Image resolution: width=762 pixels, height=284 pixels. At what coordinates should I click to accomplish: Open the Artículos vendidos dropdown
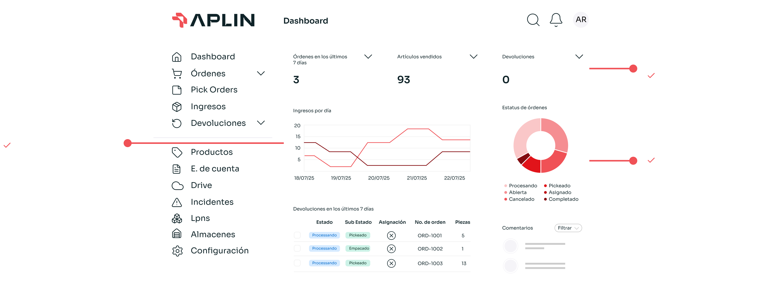(x=473, y=56)
